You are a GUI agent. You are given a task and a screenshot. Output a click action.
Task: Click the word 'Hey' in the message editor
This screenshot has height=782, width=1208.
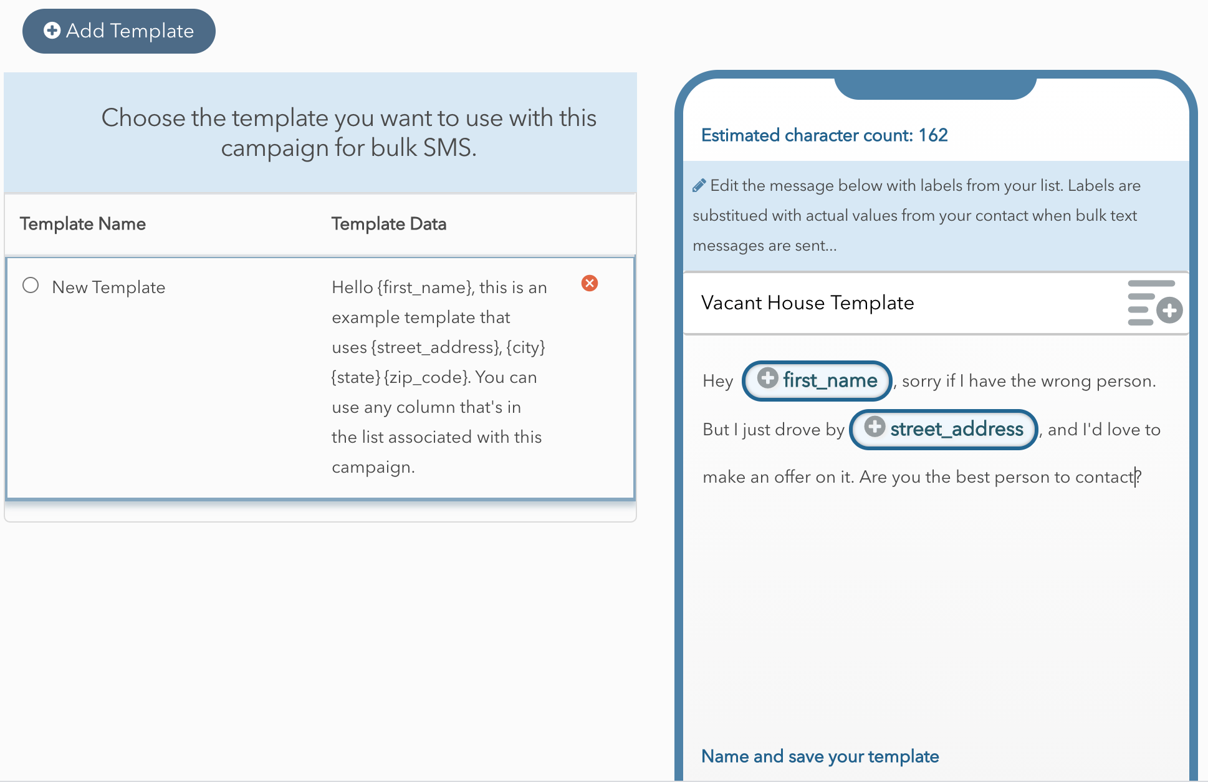coord(718,381)
